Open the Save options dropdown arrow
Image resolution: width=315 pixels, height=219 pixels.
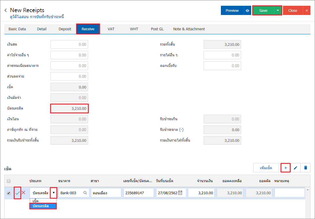tap(278, 11)
